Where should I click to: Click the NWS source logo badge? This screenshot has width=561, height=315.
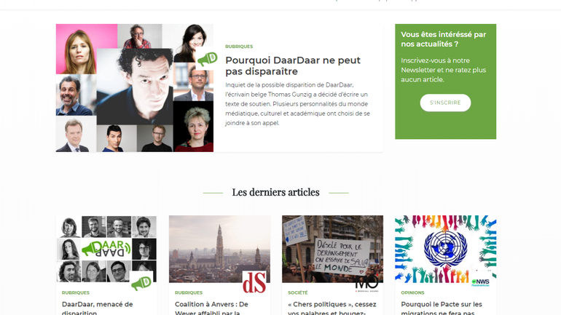480,282
